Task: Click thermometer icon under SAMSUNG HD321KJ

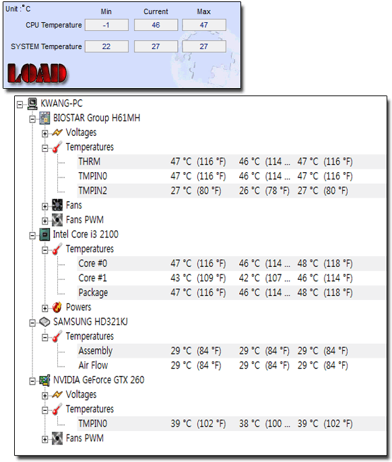Action: click(x=57, y=336)
